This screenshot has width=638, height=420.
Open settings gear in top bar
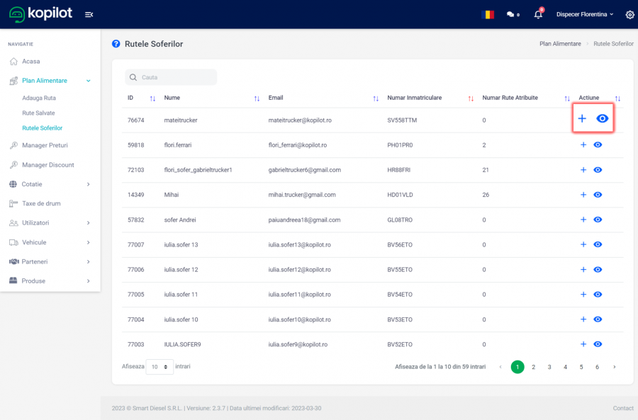tap(629, 14)
